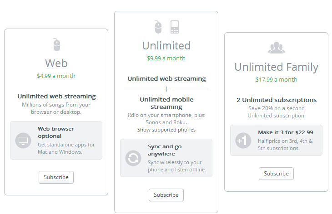Viewport: 332px width, 214px height.
Task: Subscribe to the Unlimited Family plan
Action: tap(276, 174)
